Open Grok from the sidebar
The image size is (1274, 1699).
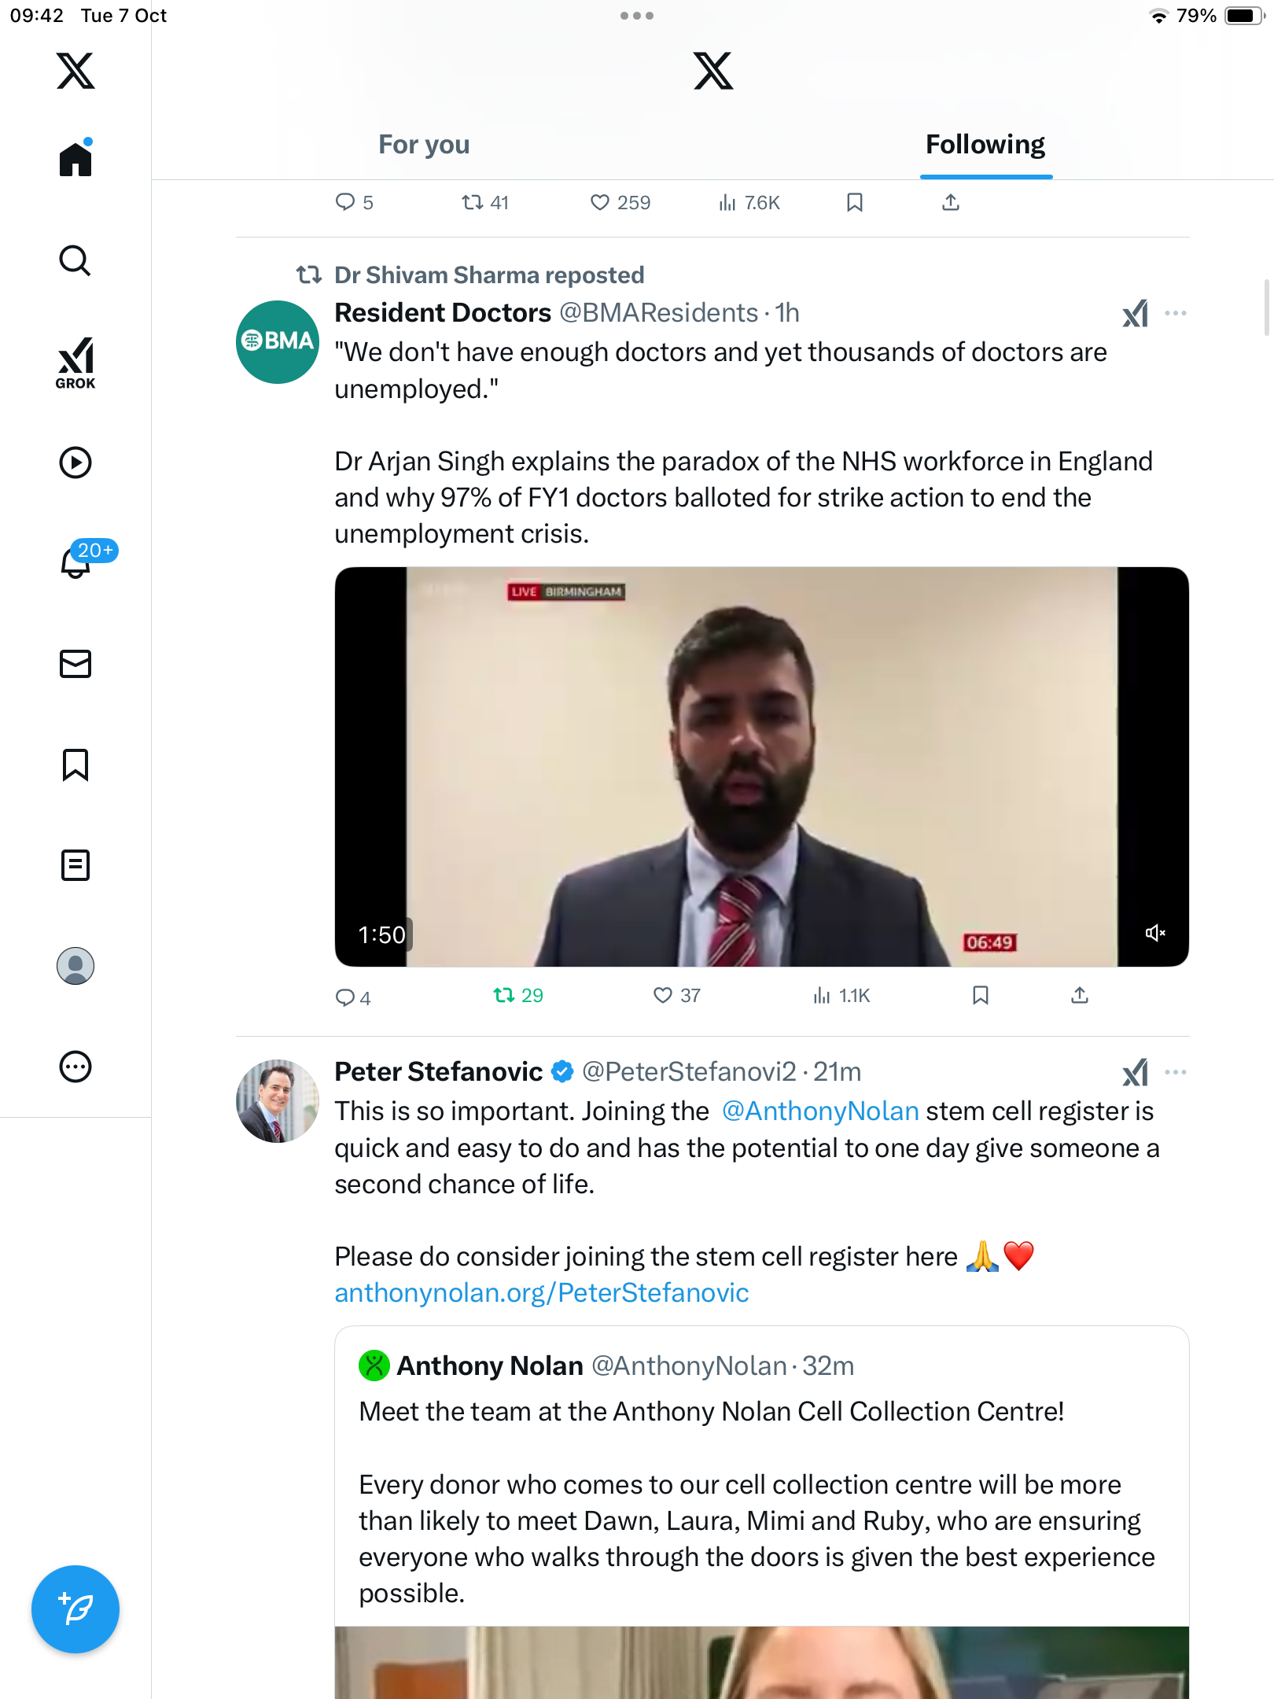[75, 363]
